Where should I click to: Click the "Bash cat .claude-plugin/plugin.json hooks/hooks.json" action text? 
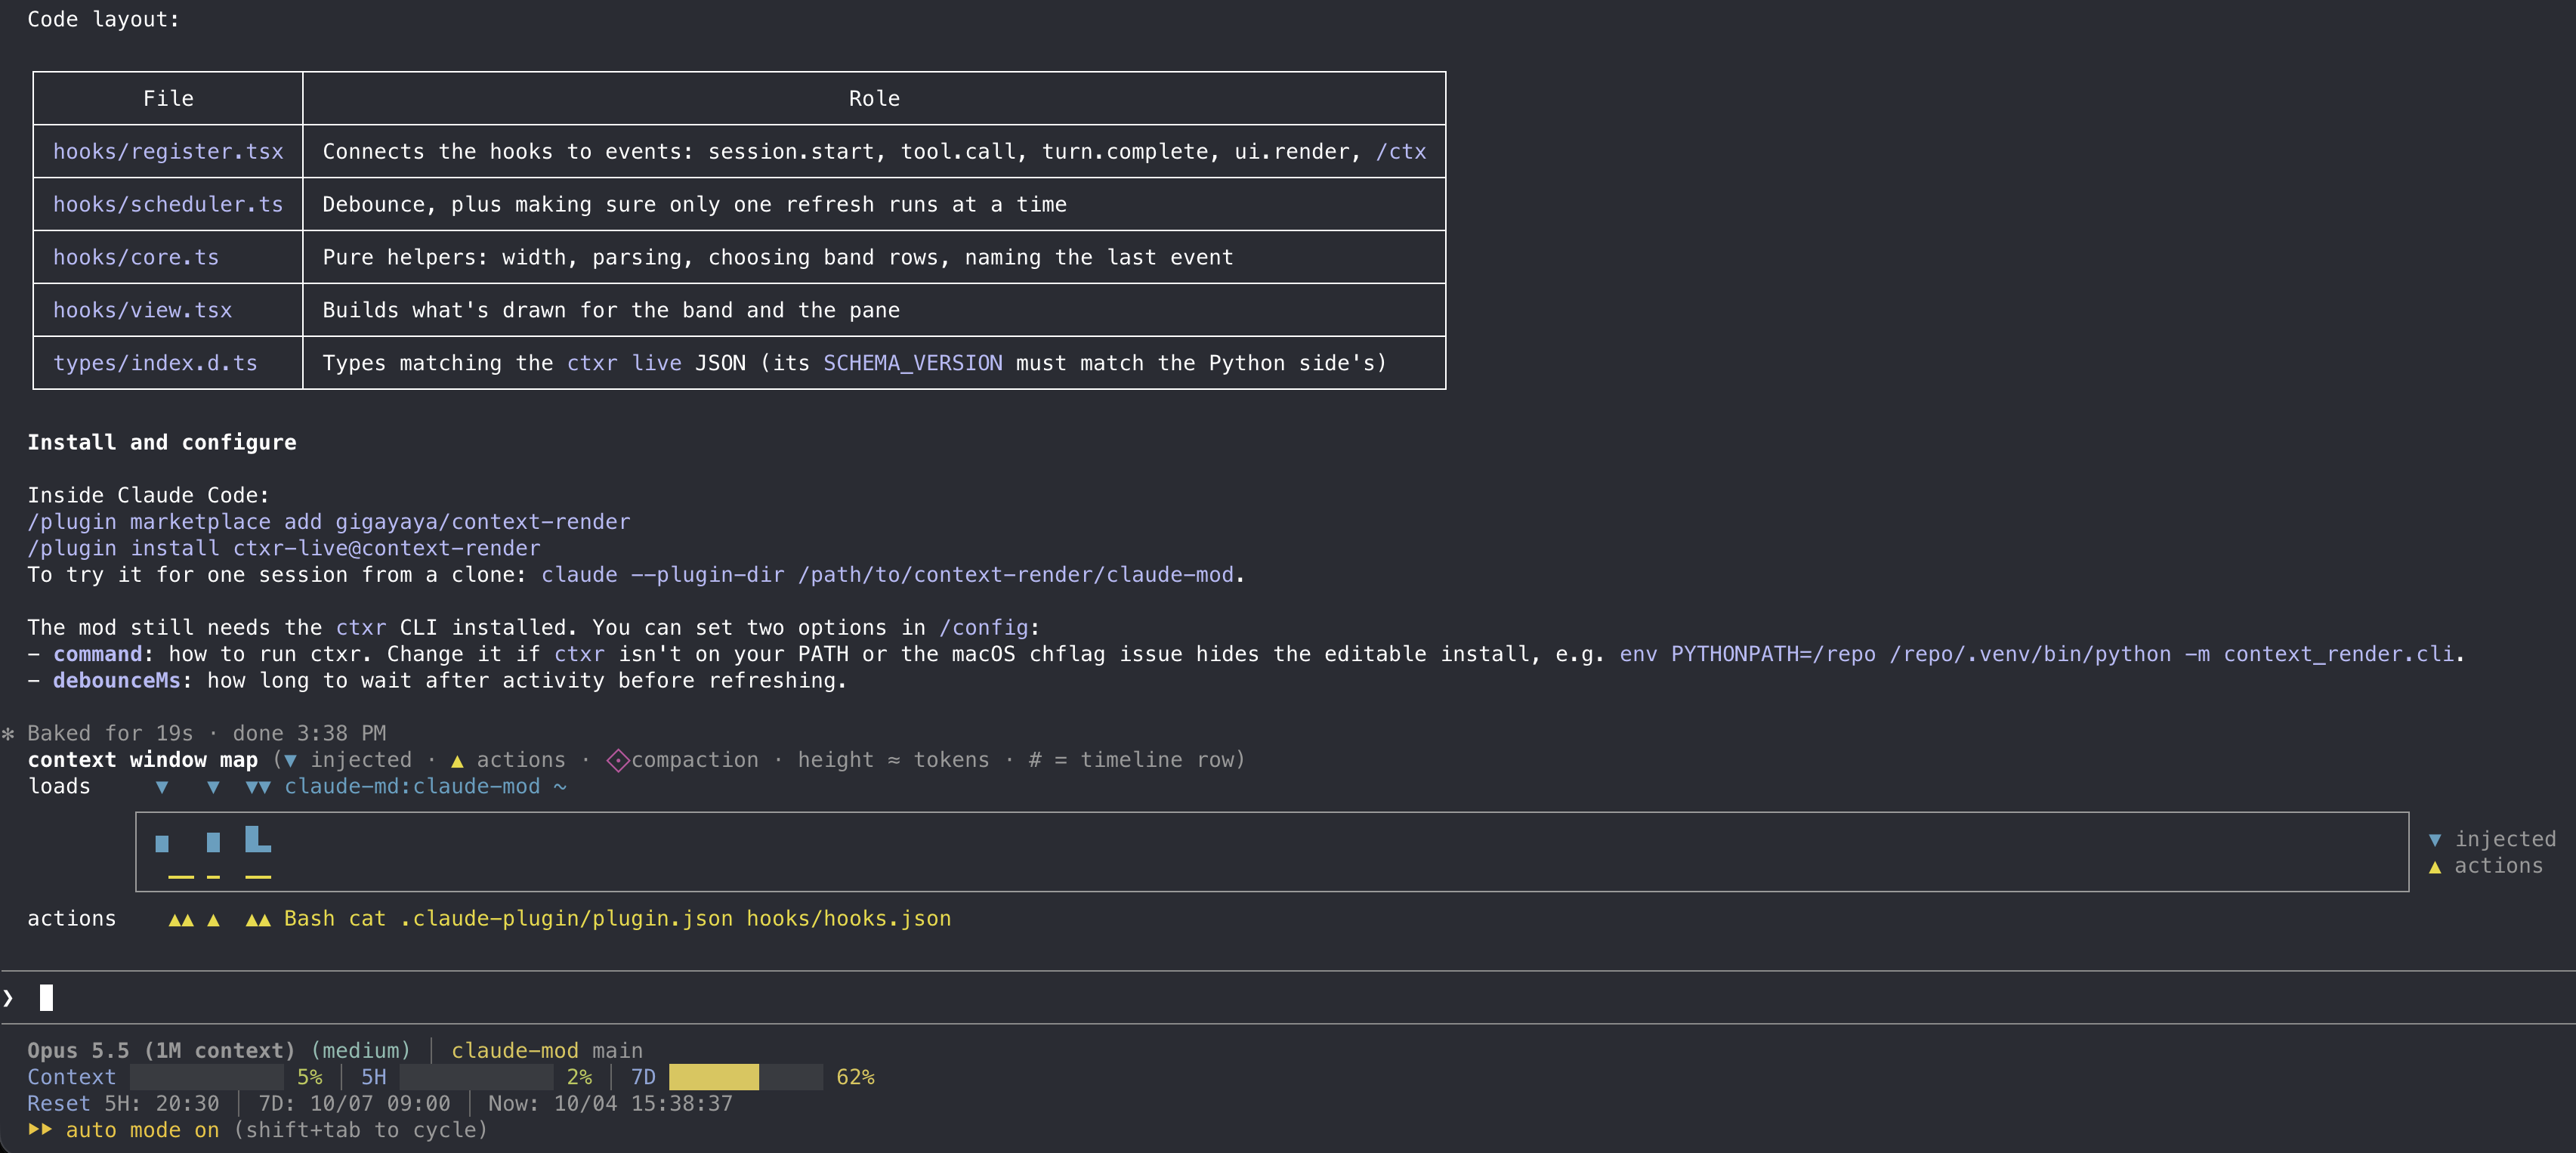(617, 919)
